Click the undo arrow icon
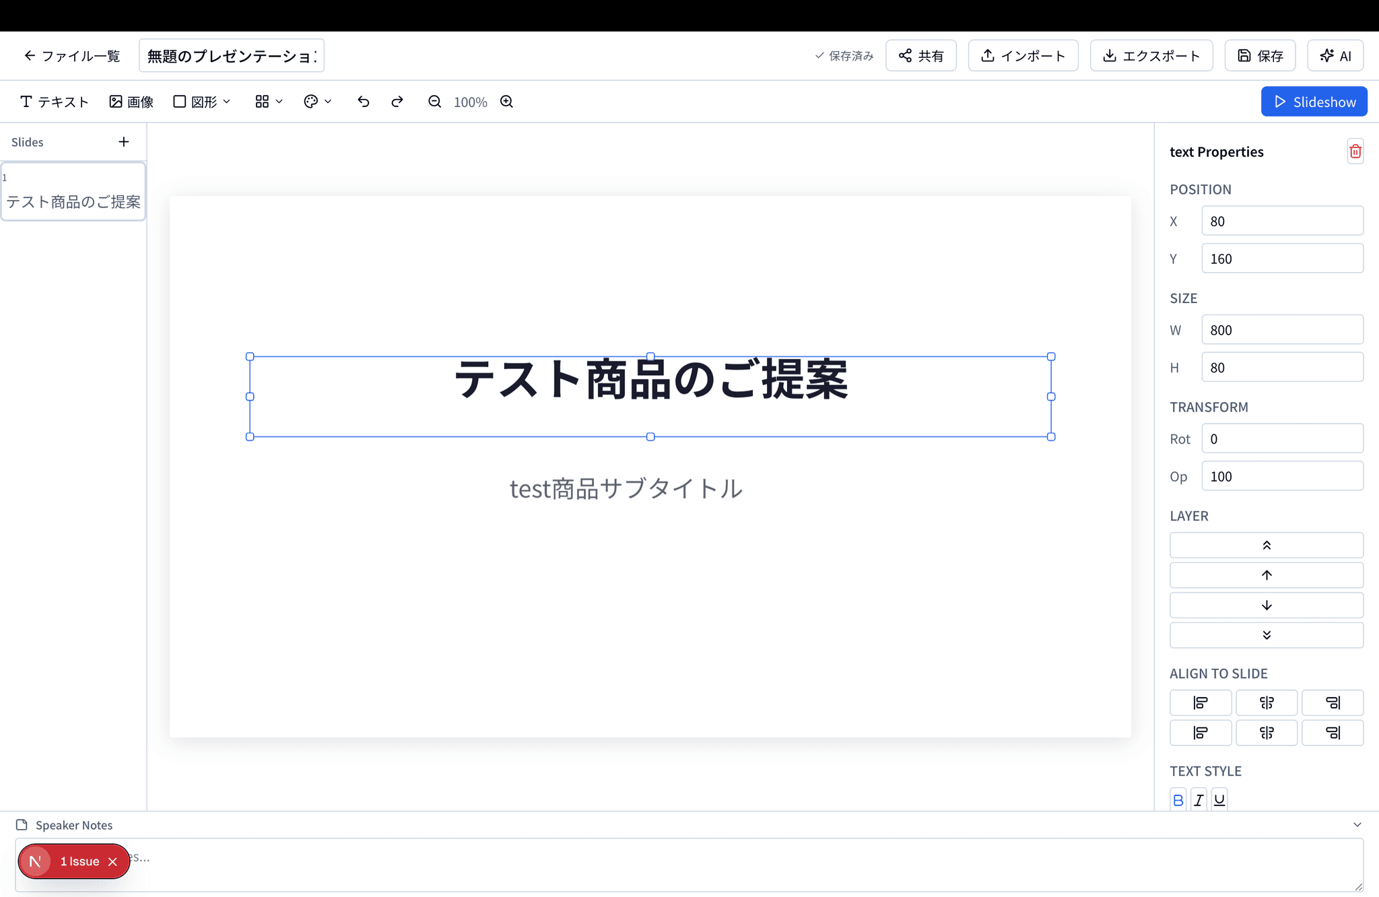The image size is (1379, 897). coord(363,102)
